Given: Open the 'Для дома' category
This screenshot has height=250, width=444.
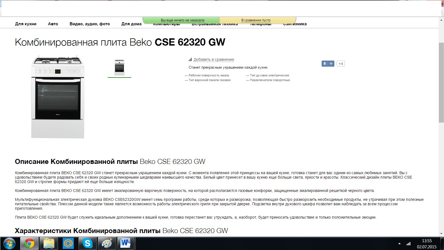Looking at the screenshot, I should 132,24.
